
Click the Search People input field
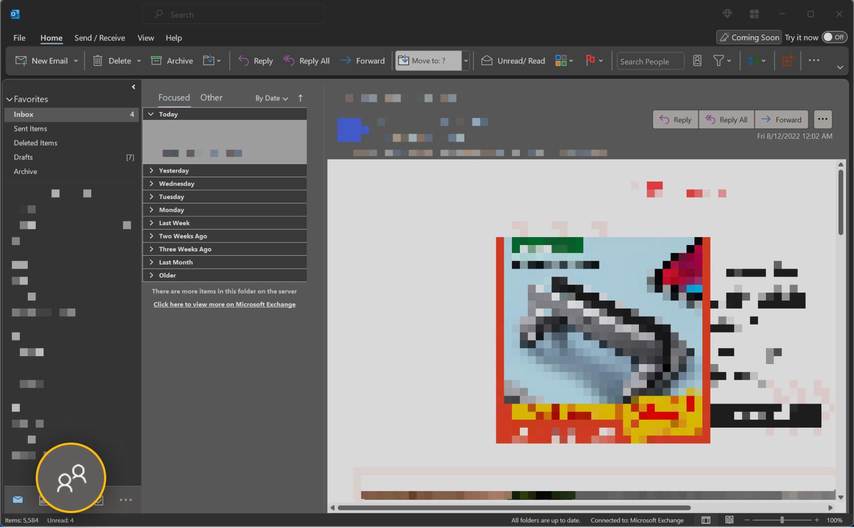tap(650, 61)
